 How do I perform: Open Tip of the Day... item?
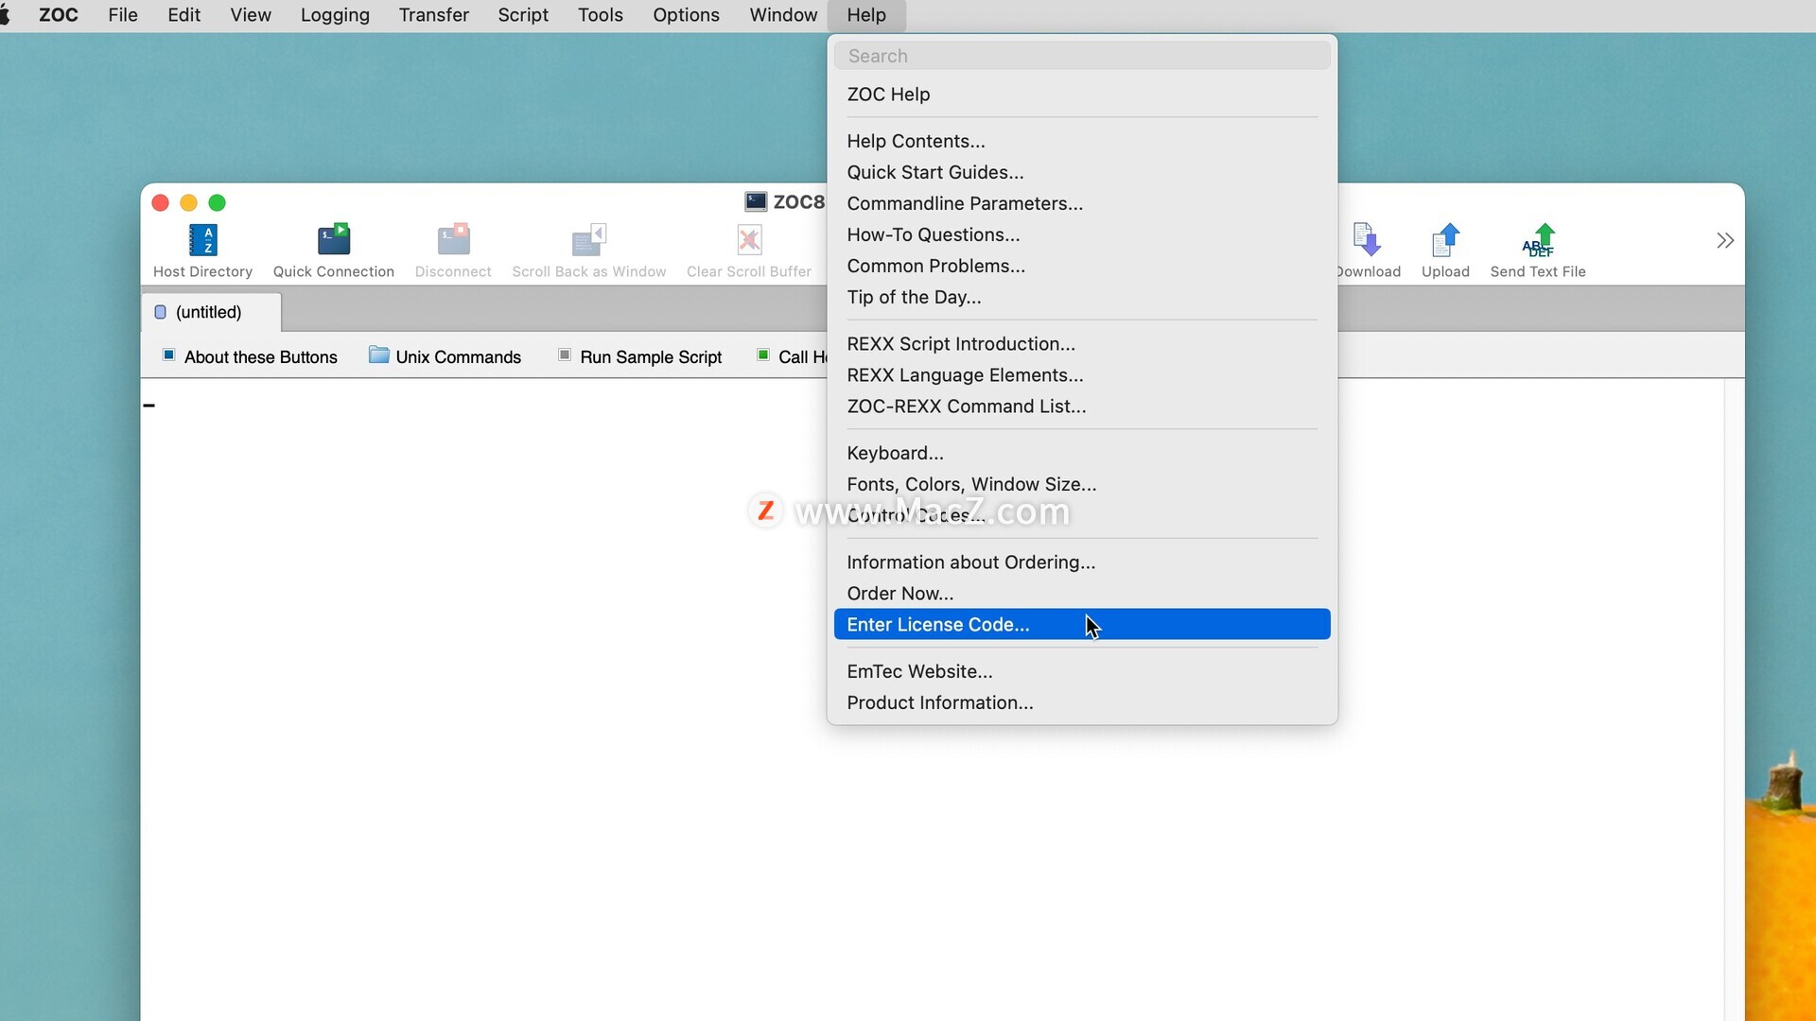1082,297
